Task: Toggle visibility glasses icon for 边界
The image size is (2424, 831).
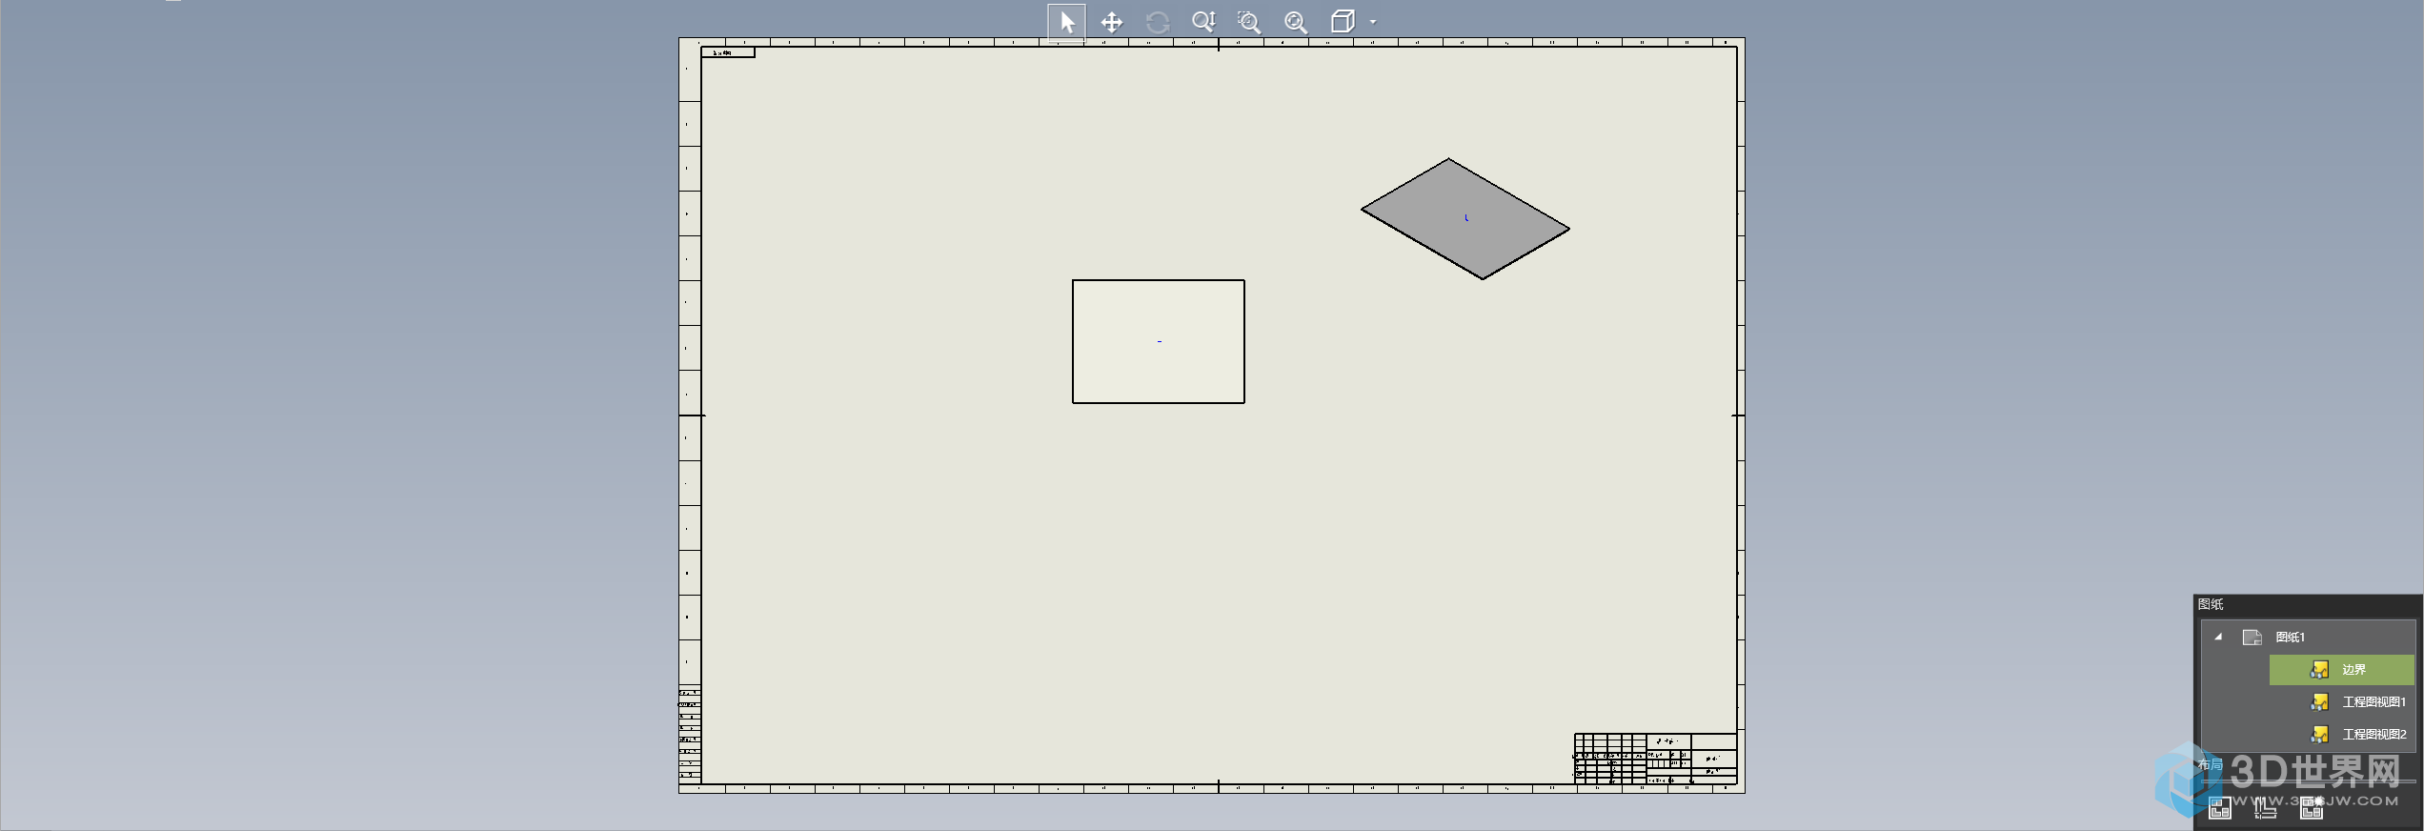Action: click(x=2320, y=670)
